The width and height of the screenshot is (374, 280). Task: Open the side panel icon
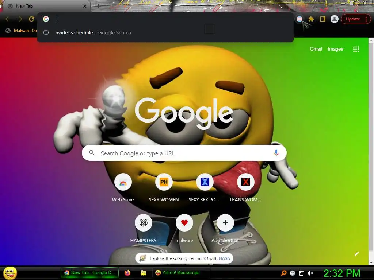pyautogui.click(x=323, y=19)
